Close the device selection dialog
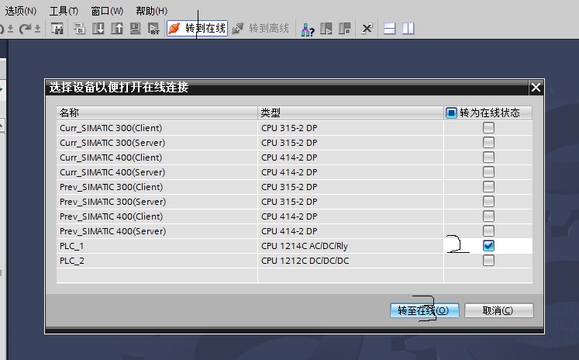This screenshot has height=360, width=579. point(536,88)
